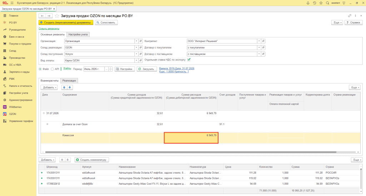
Task: Open Администрирование section
Action: tap(20, 100)
